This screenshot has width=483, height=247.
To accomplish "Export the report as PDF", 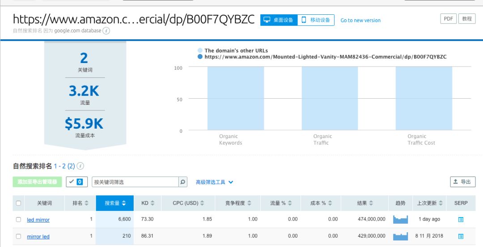I will (448, 19).
